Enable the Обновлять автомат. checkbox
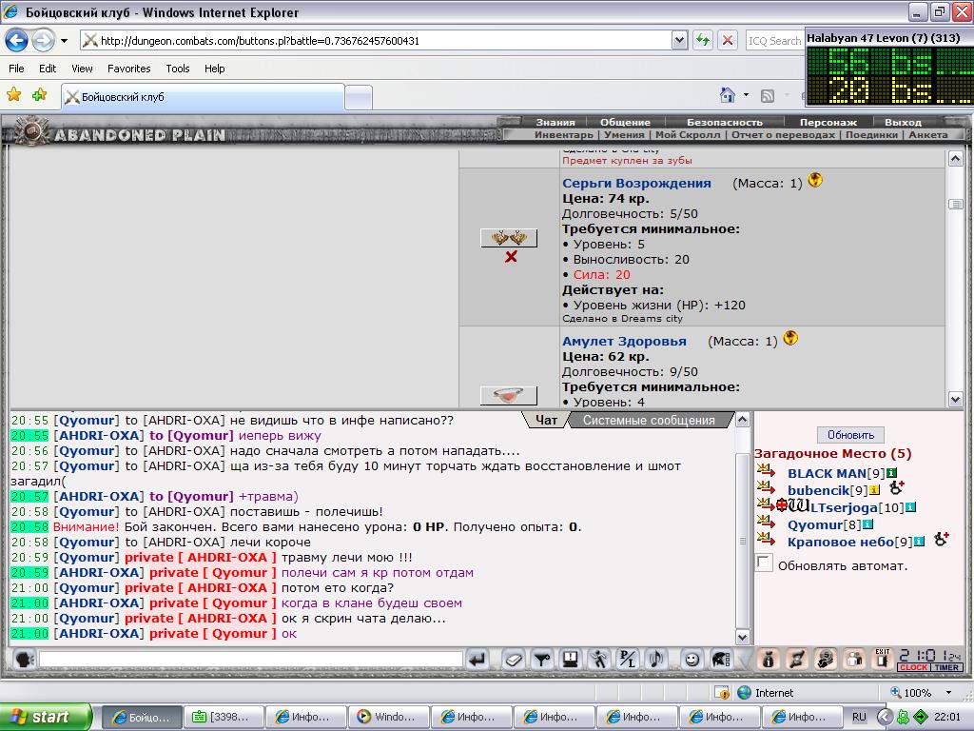 [x=764, y=563]
